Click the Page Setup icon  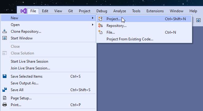5,98
